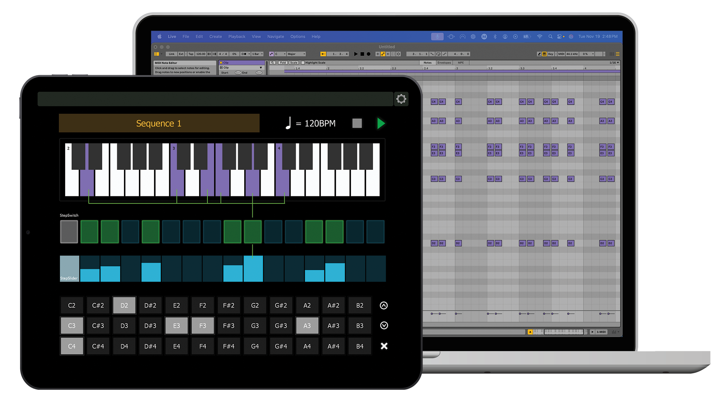Toggle the first gray StepSwitch step
Image resolution: width=719 pixels, height=404 pixels.
pos(69,232)
